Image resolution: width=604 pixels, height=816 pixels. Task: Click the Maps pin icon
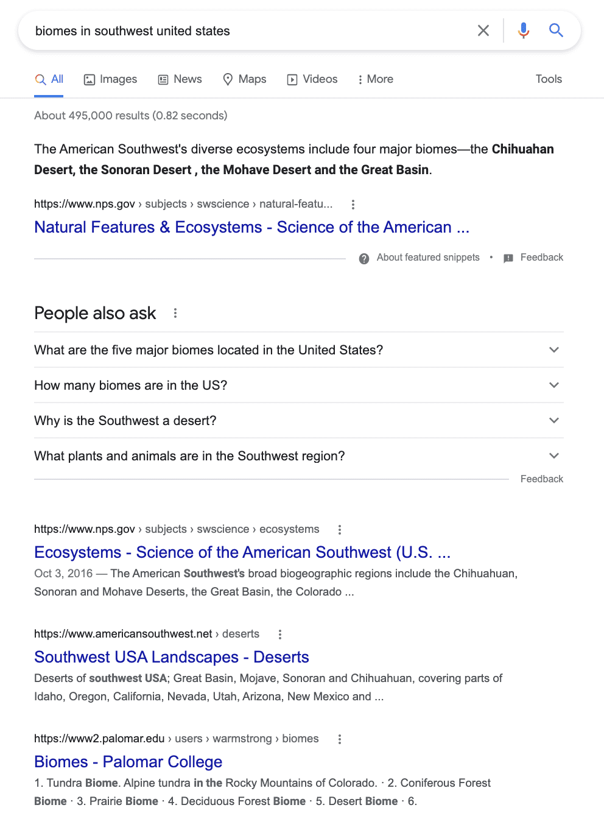pos(227,79)
